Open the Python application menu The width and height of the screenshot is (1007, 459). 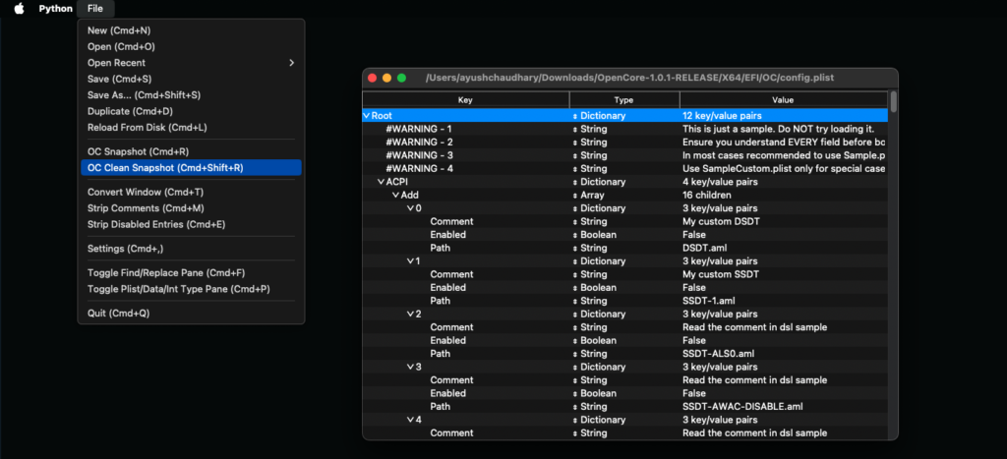click(x=55, y=8)
